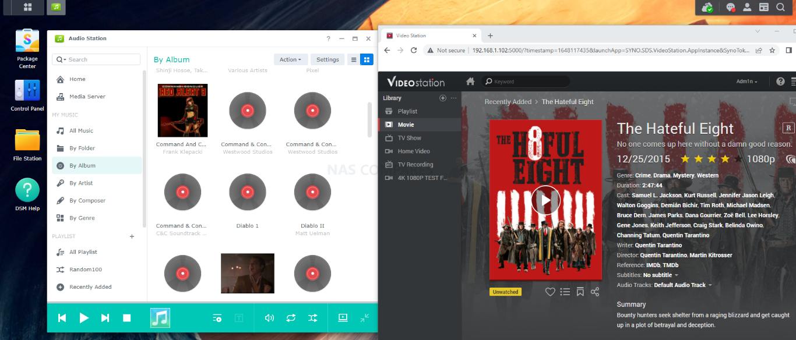Image resolution: width=796 pixels, height=340 pixels.
Task: Open library more options ellipsis
Action: (x=454, y=98)
